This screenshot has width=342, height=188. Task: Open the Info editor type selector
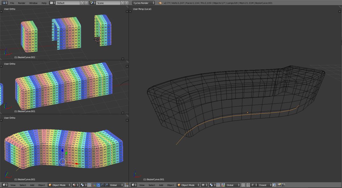click(5, 3)
